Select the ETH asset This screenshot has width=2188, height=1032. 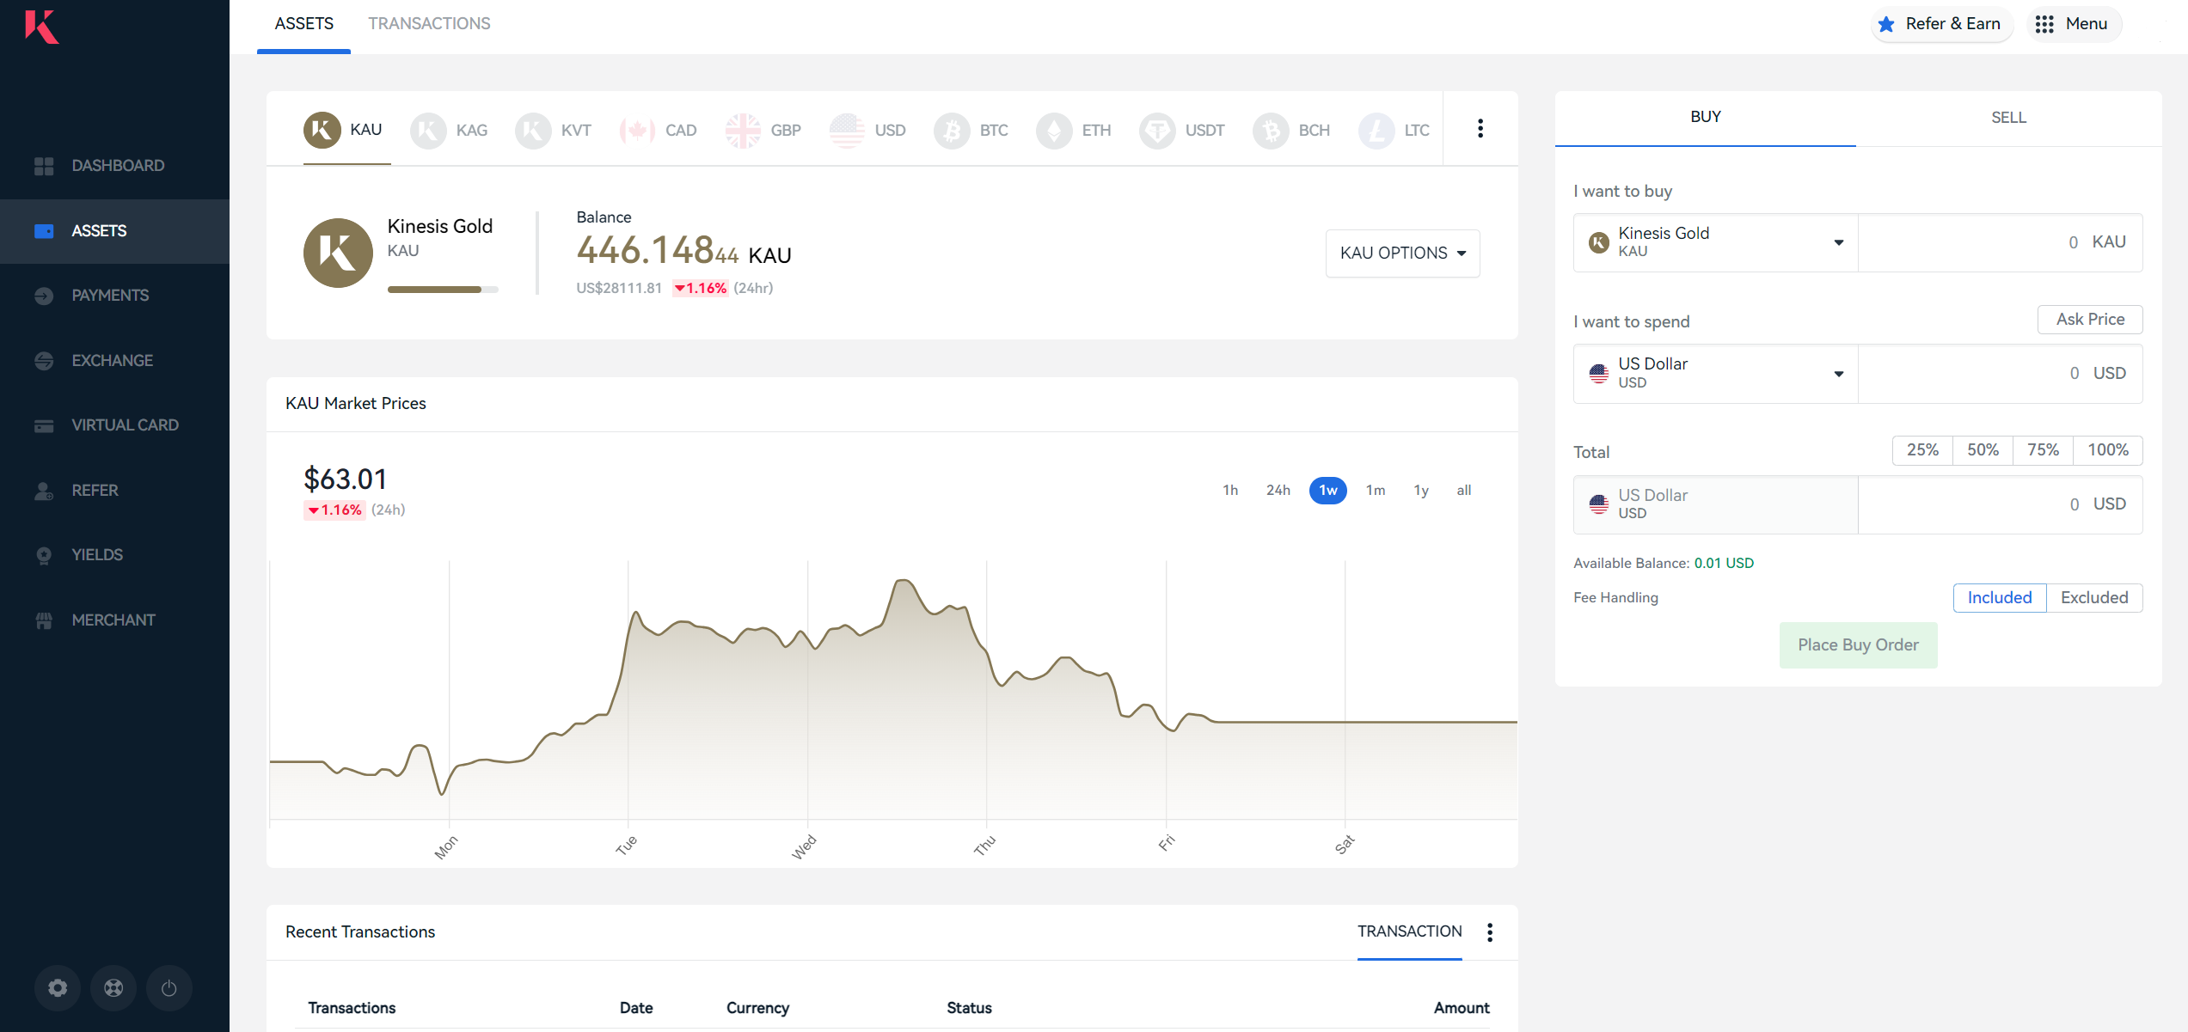tap(1074, 131)
